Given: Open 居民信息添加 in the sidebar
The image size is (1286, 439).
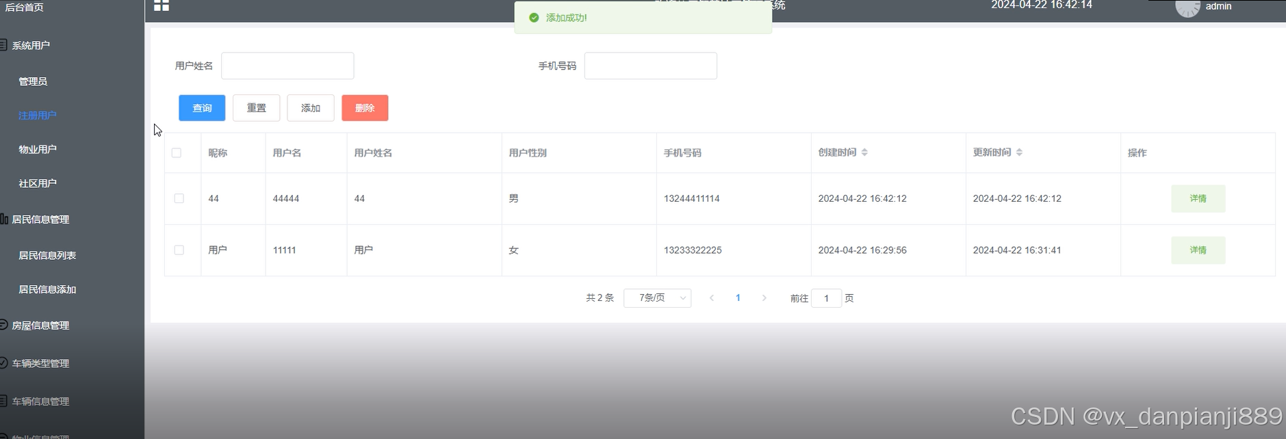Looking at the screenshot, I should pos(47,289).
